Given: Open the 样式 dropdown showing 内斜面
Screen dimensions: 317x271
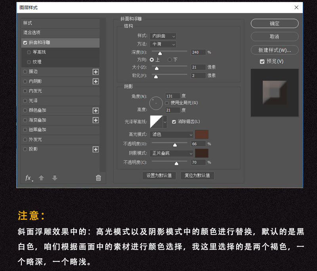Looking at the screenshot, I should pyautogui.click(x=163, y=36).
